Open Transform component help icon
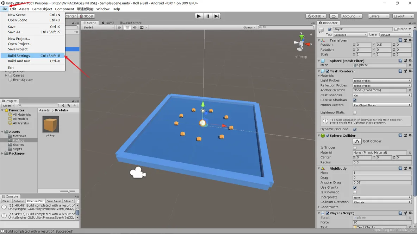The image size is (417, 234). pos(400,40)
